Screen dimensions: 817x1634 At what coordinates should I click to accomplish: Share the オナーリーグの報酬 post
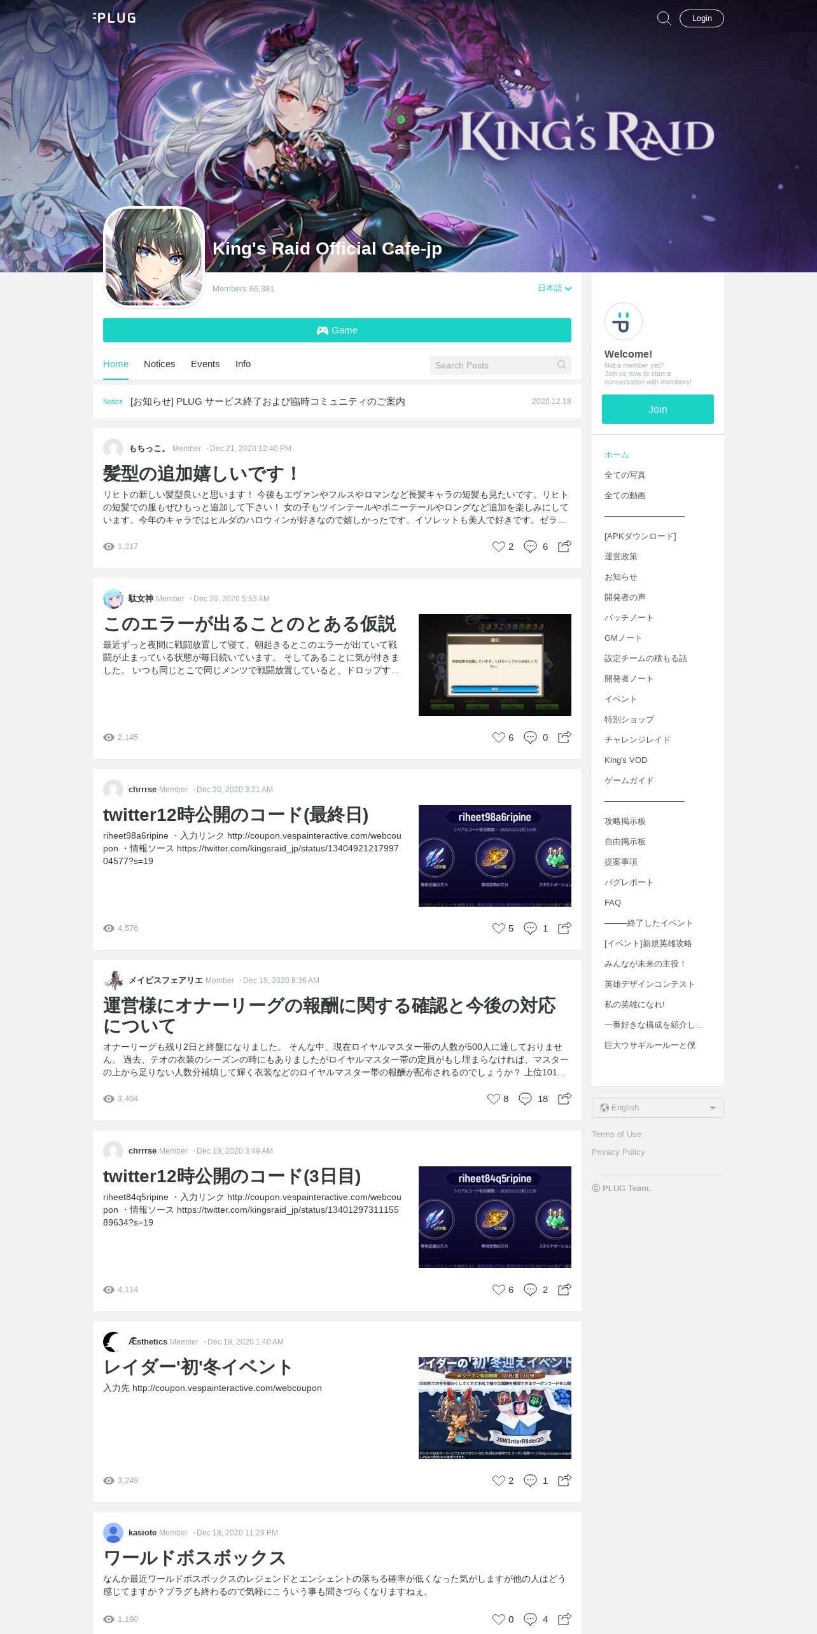564,1099
